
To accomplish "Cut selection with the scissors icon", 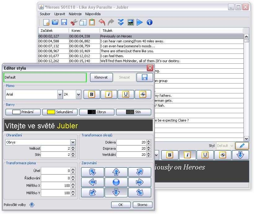I will tap(74, 22).
